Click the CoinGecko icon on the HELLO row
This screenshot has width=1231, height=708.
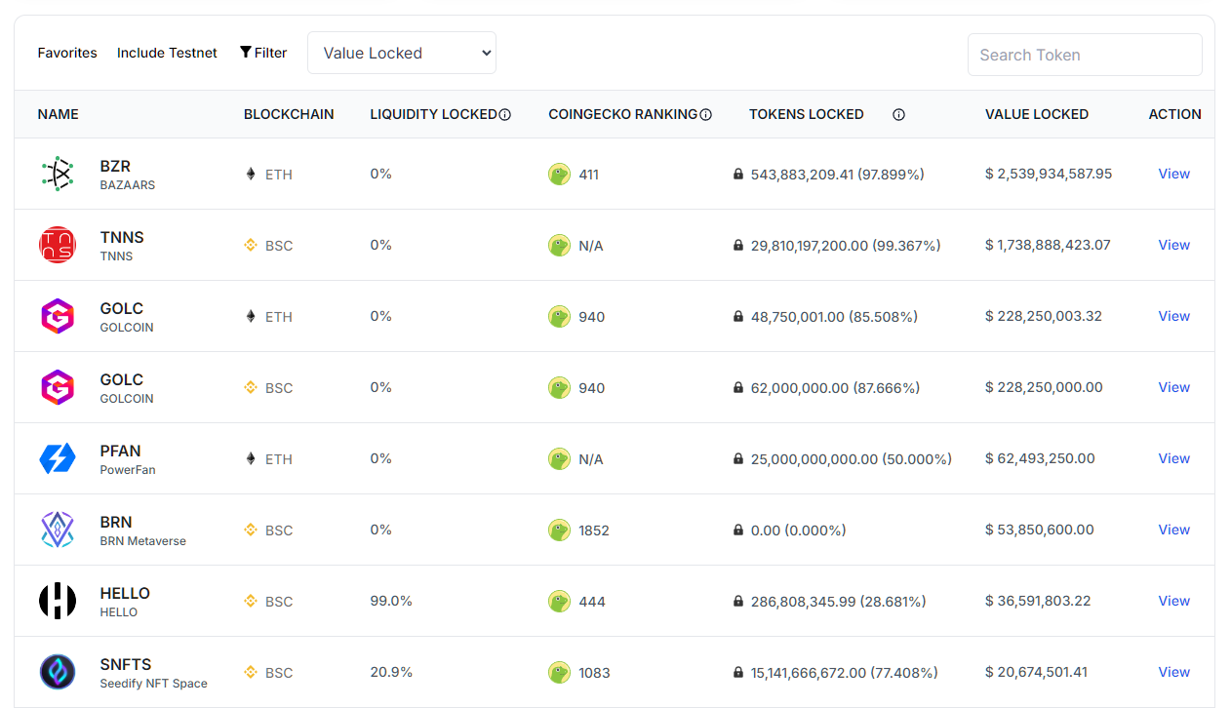click(559, 601)
